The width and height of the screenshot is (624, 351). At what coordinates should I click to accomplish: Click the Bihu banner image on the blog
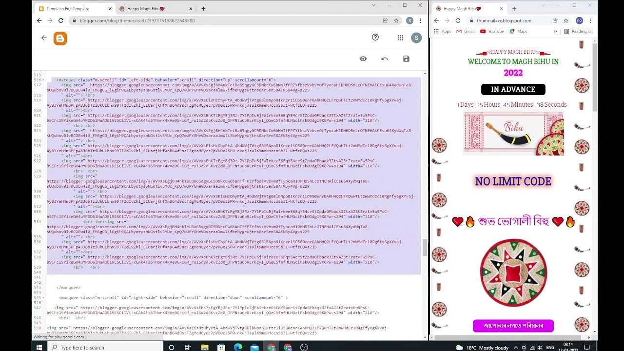[513, 134]
